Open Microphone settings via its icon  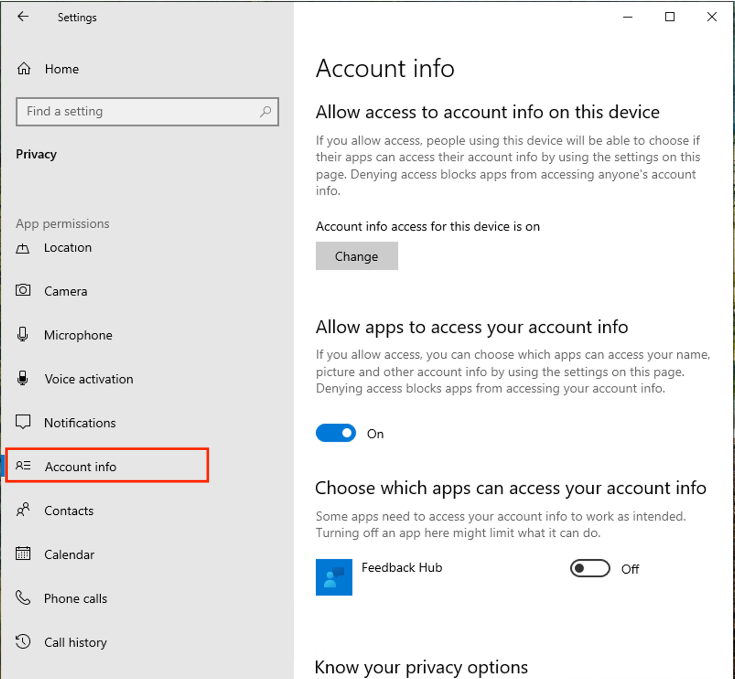(x=23, y=334)
